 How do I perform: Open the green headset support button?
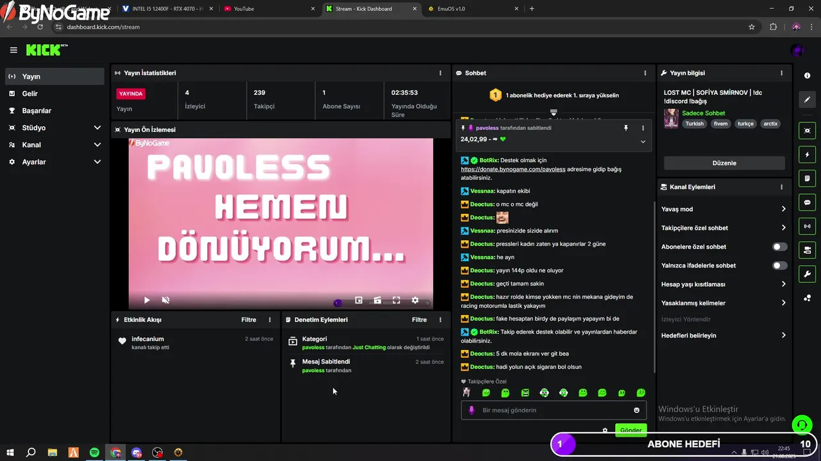pyautogui.click(x=801, y=425)
